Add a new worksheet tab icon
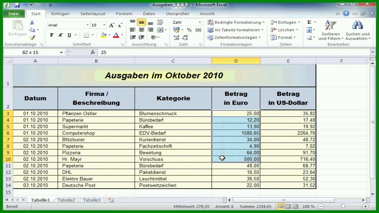This screenshot has height=213, width=379. pos(111,200)
